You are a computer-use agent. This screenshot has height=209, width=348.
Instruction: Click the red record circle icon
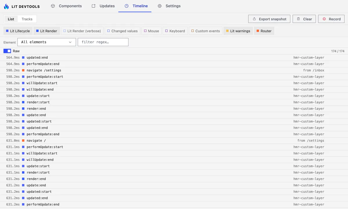coord(324,19)
